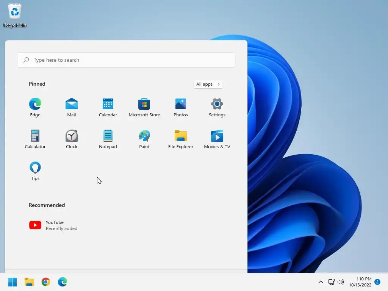This screenshot has width=388, height=291.
Task: Open the recommended YouTube app
Action: point(53,225)
